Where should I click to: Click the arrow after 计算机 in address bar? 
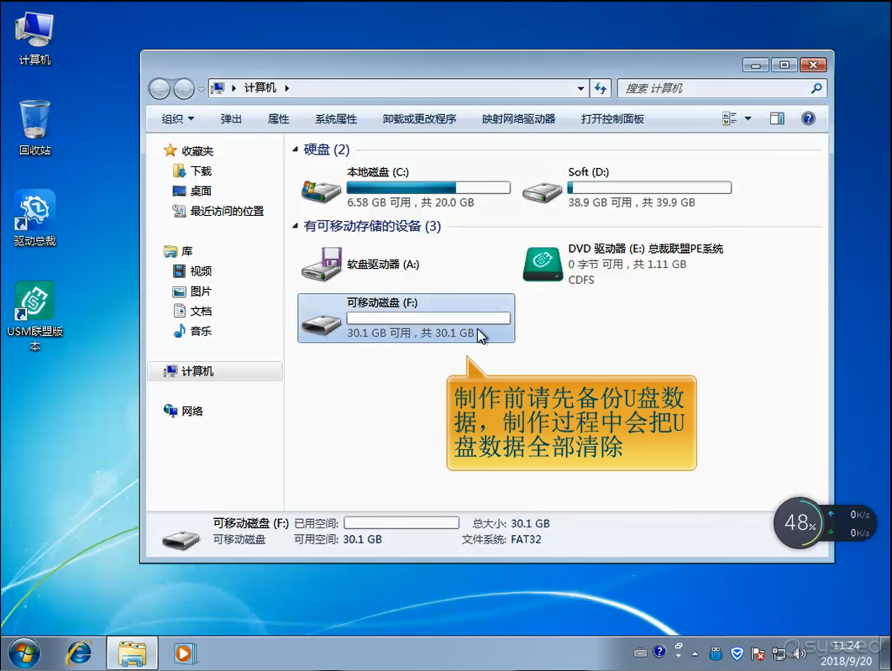(286, 88)
